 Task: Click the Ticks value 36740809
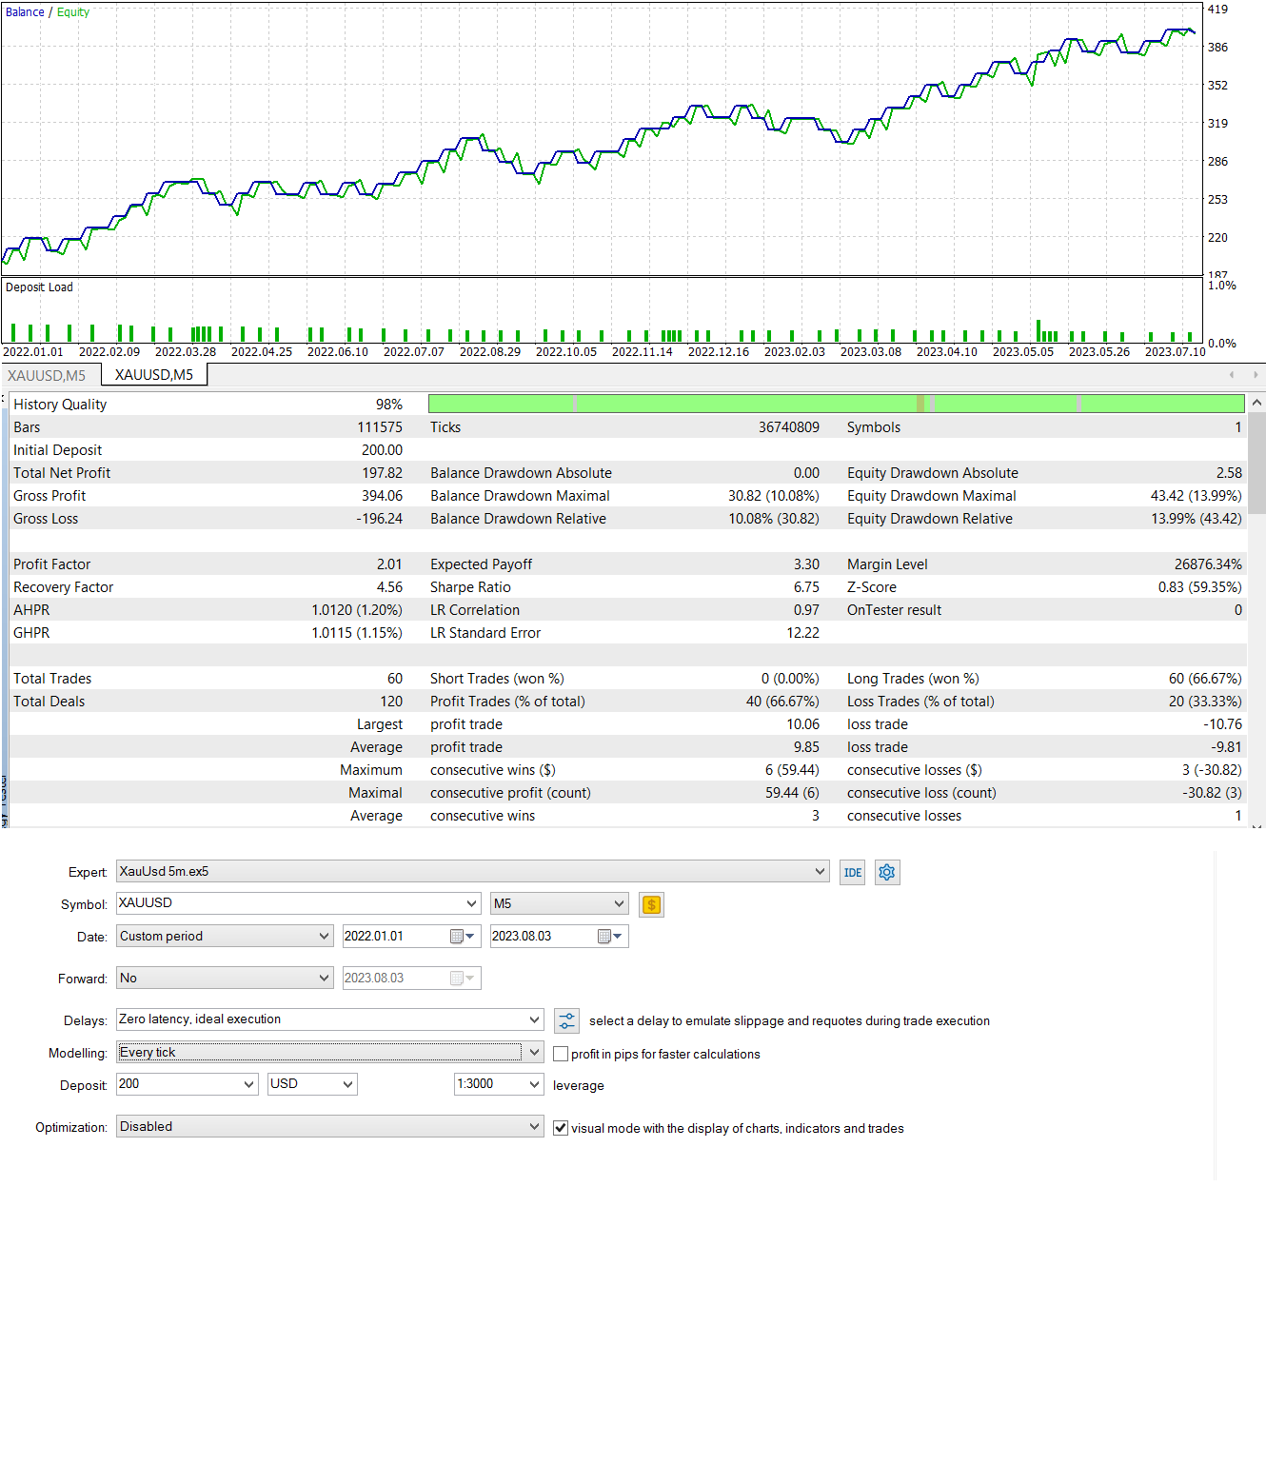(789, 427)
